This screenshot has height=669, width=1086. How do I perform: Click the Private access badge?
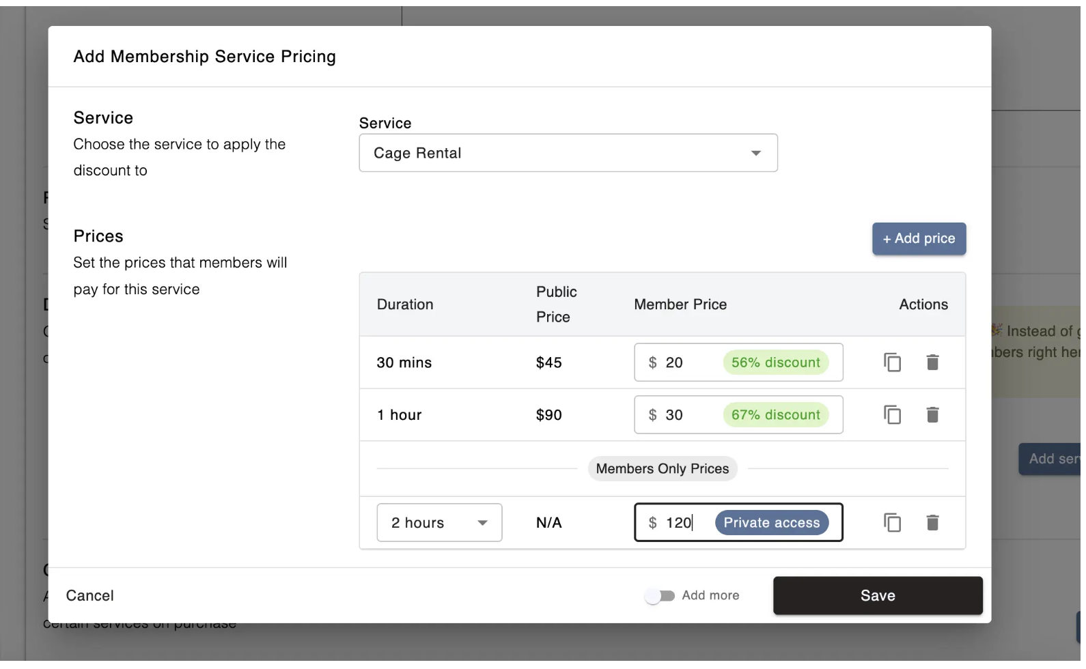771,523
